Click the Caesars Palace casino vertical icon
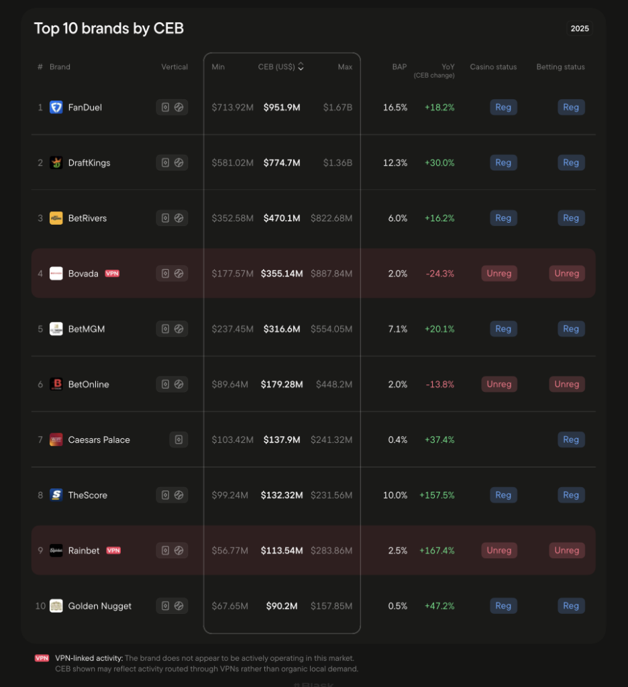 (178, 440)
